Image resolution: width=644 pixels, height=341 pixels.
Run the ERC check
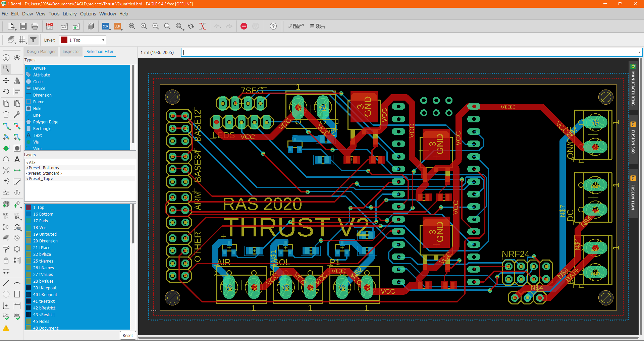point(6,317)
